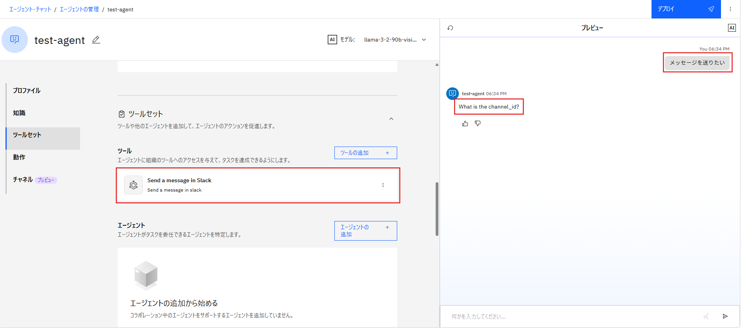Open the options menu of the Send a message in Slack tool
The image size is (741, 328).
click(383, 185)
